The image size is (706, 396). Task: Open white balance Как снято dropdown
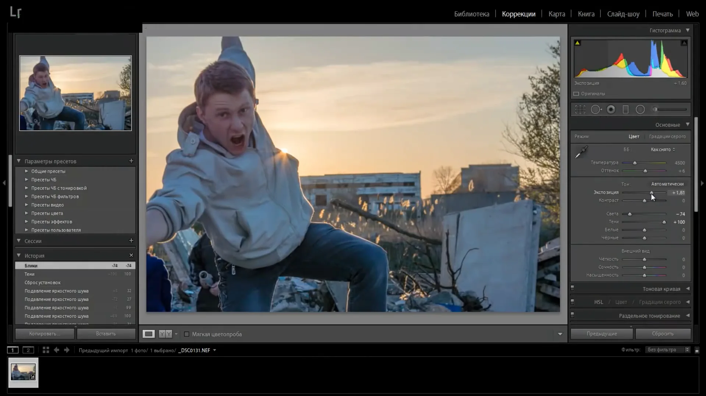[663, 149]
